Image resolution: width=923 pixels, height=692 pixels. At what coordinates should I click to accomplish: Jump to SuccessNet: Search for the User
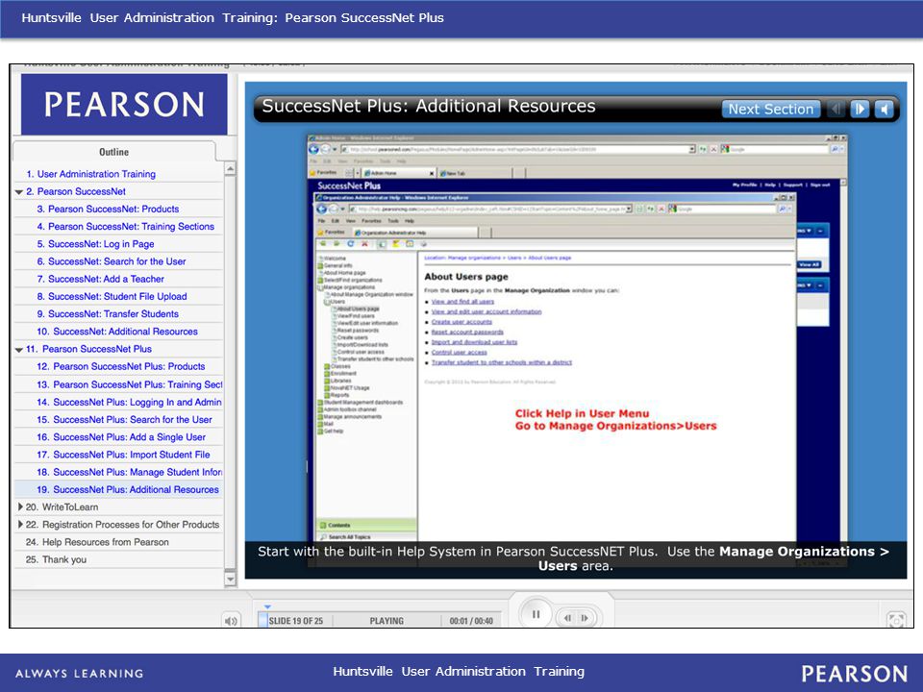[112, 261]
